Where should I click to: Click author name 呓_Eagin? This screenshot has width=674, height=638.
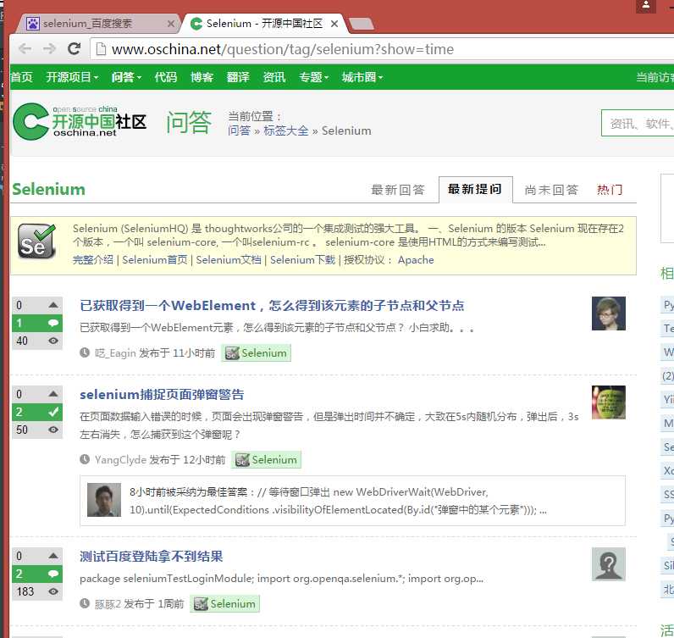[115, 353]
